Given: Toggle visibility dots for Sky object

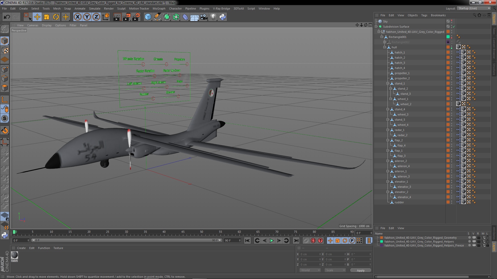Looking at the screenshot, I should pyautogui.click(x=452, y=21).
